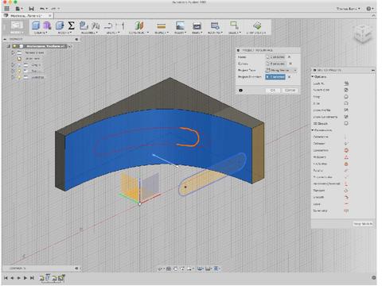Viewport: 382px width, 286px height.
Task: Collapse the Constraints section
Action: (313, 130)
